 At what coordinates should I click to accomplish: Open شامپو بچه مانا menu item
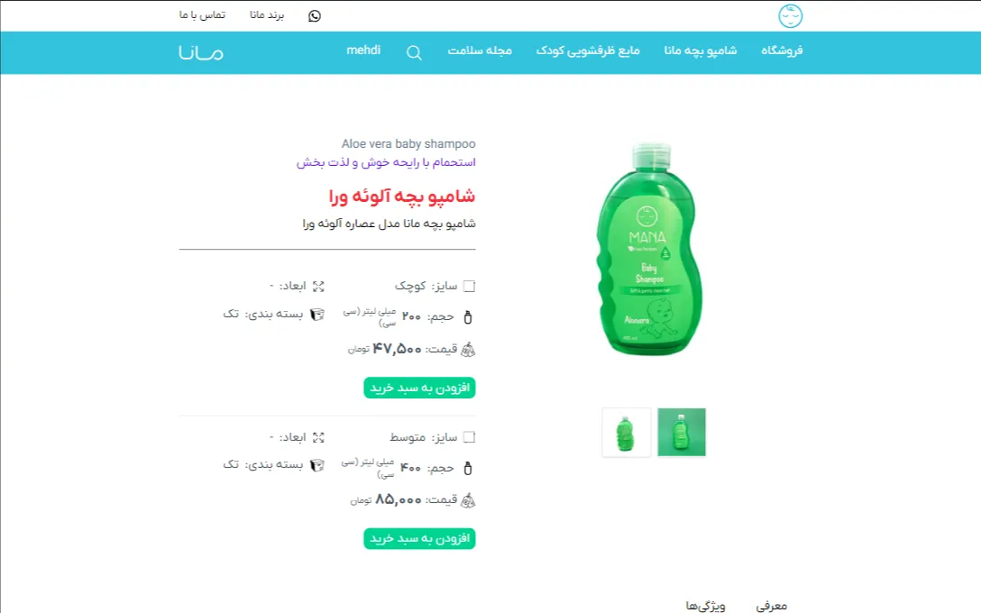tap(700, 50)
